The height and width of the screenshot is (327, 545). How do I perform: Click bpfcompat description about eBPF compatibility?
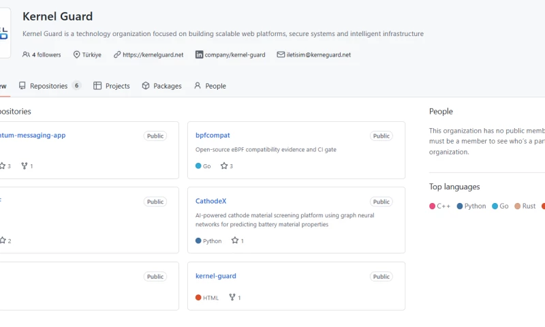(266, 149)
